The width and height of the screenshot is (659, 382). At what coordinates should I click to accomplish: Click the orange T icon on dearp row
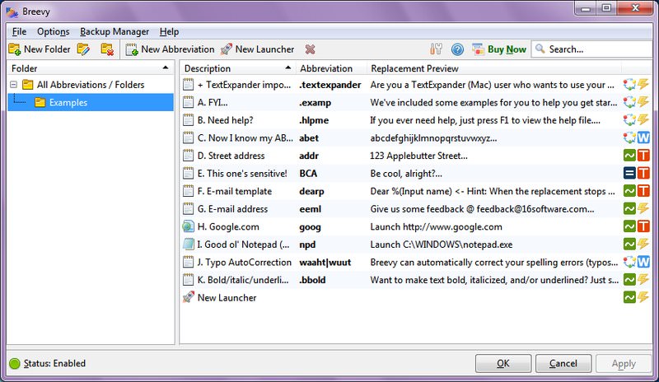coord(643,191)
